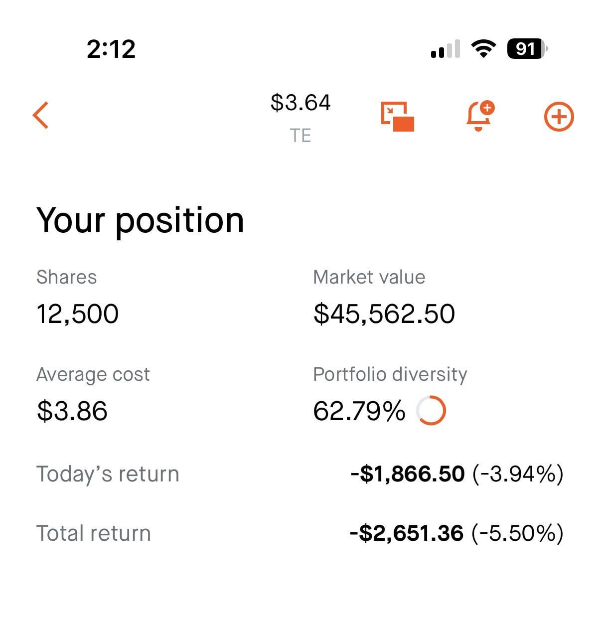
Task: Tap the $3.86 average cost
Action: pyautogui.click(x=72, y=411)
